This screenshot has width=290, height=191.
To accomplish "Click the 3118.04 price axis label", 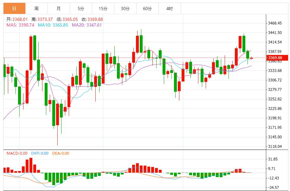I will coord(275,146).
